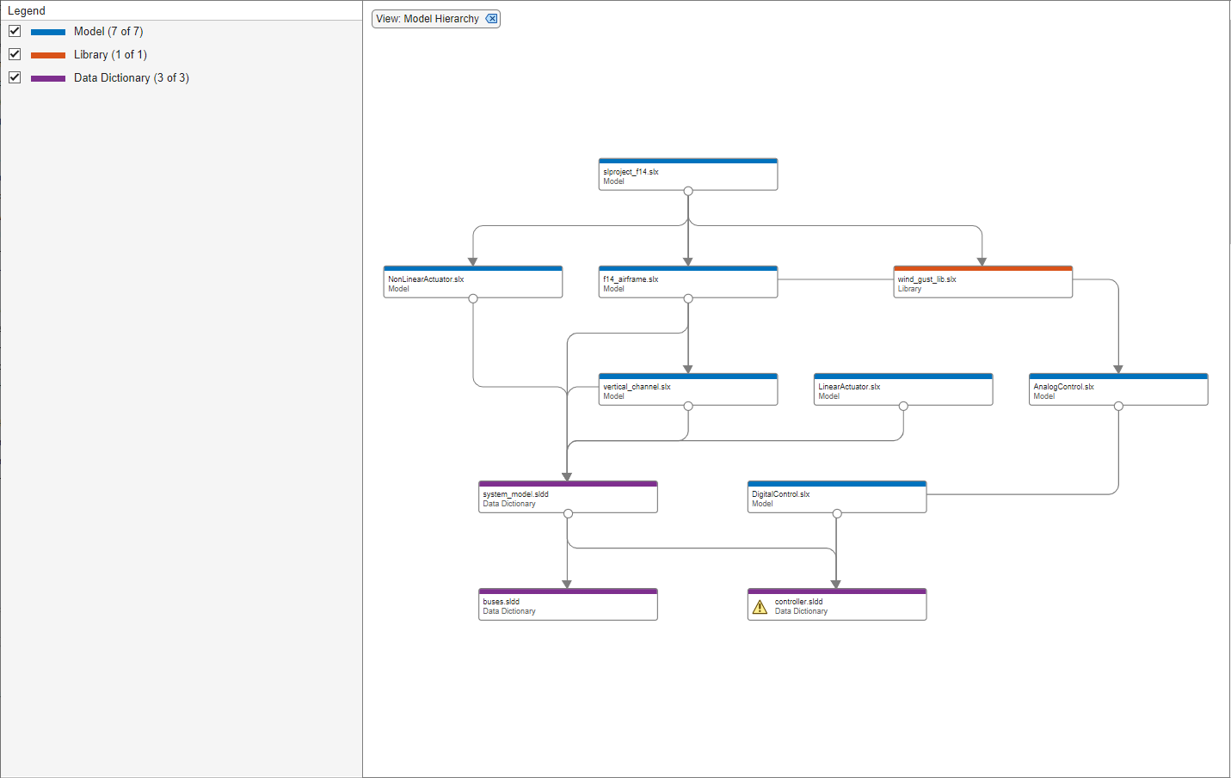
Task: Expand the connector under f14_airframe.slx
Action: tap(687, 299)
